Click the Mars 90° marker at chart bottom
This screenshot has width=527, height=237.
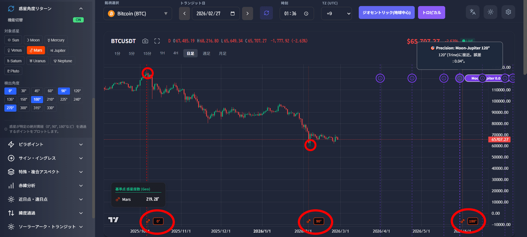(x=319, y=221)
